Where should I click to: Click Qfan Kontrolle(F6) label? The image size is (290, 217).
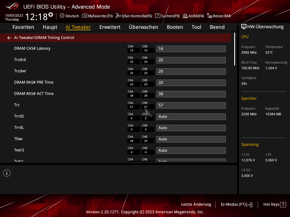(137, 16)
